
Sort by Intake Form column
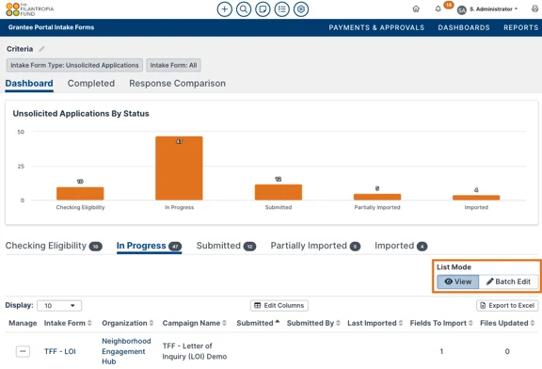coord(68,323)
